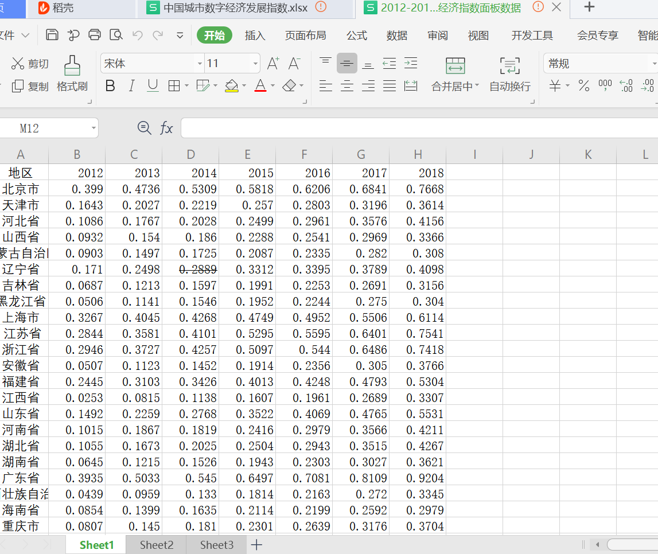658x554 pixels.
Task: Click the Auto Wrap (自动换行) icon
Action: [509, 65]
